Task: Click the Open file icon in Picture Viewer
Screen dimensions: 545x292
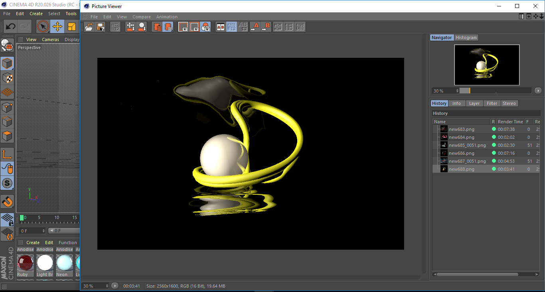Action: (x=89, y=27)
